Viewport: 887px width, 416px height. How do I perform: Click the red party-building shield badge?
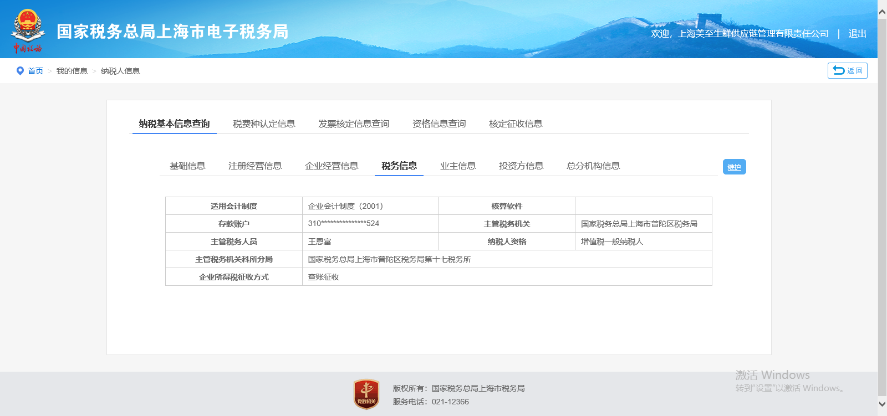point(366,394)
